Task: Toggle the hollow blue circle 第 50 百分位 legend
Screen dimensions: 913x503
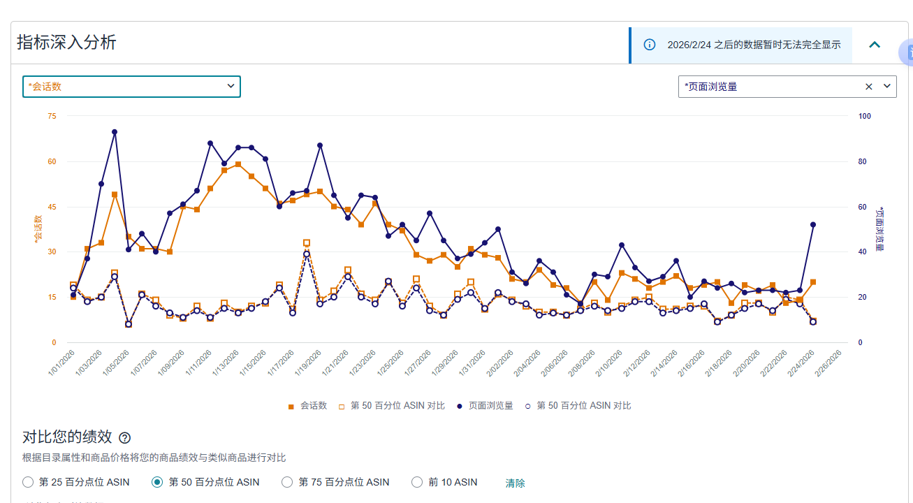Action: point(578,406)
